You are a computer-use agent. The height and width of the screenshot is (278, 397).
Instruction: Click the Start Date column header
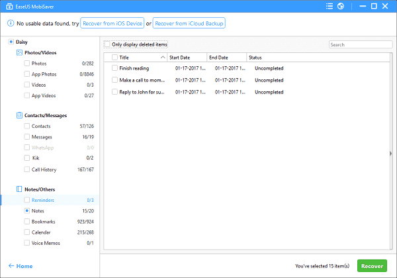(187, 58)
